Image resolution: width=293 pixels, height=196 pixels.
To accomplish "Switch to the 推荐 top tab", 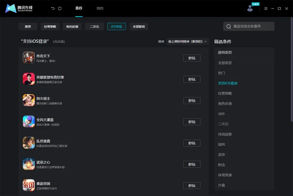I will [x=79, y=8].
